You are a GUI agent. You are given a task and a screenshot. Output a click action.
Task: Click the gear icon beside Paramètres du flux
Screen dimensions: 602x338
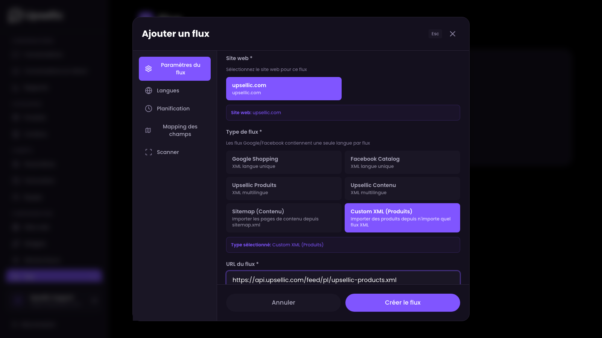tap(149, 69)
